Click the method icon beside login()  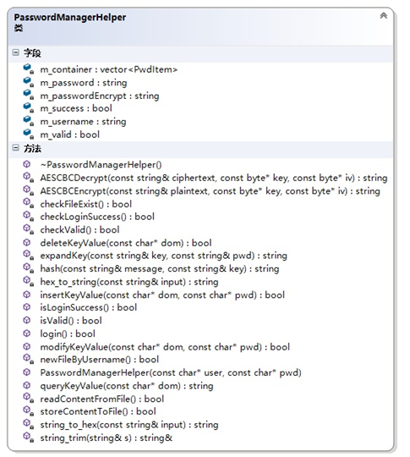point(27,333)
